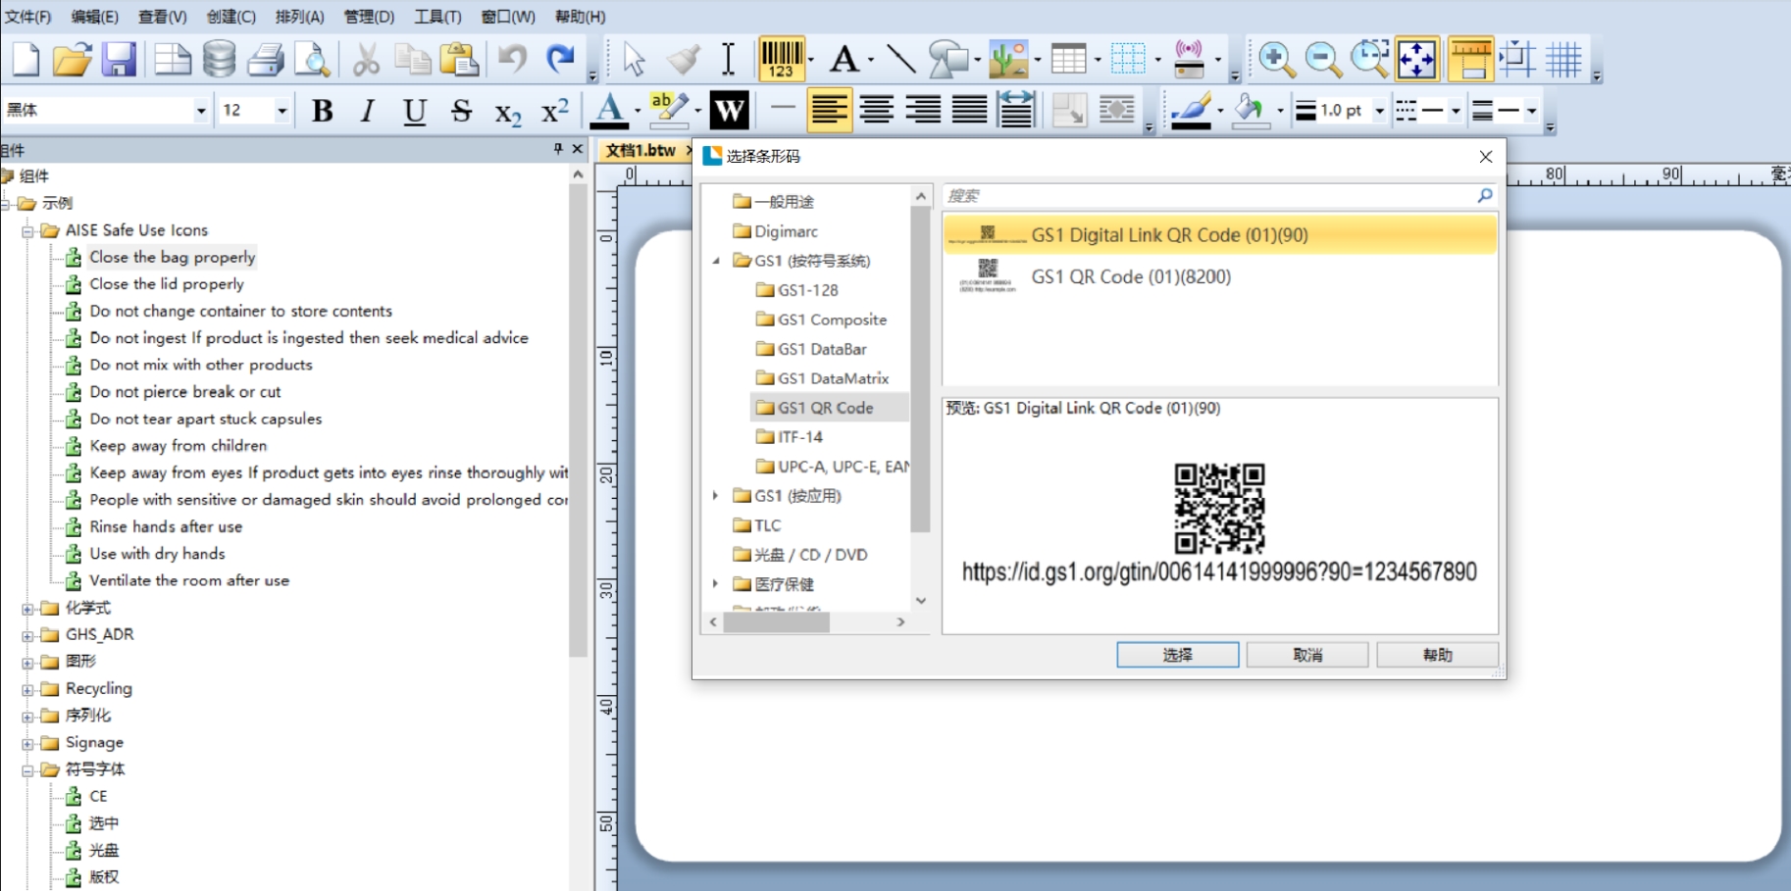1791x891 pixels.
Task: Toggle underline text formatting
Action: (414, 111)
